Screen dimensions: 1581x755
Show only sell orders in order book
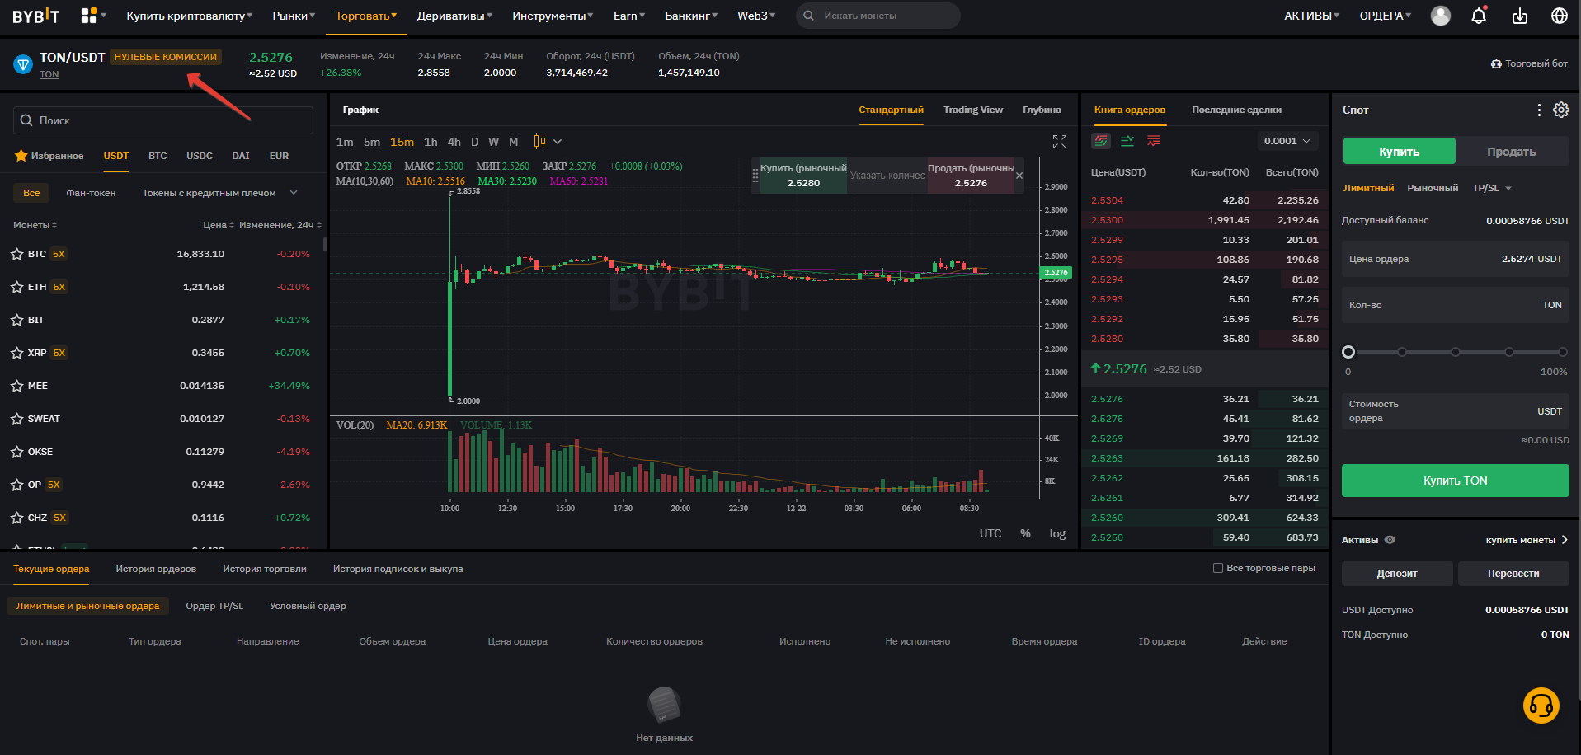coord(1154,141)
